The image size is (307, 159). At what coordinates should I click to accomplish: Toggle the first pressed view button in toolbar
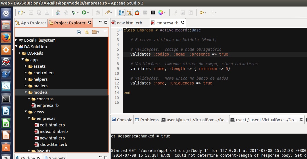point(122,12)
